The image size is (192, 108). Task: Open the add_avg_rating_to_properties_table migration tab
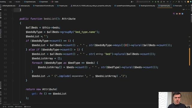click(x=91, y=6)
